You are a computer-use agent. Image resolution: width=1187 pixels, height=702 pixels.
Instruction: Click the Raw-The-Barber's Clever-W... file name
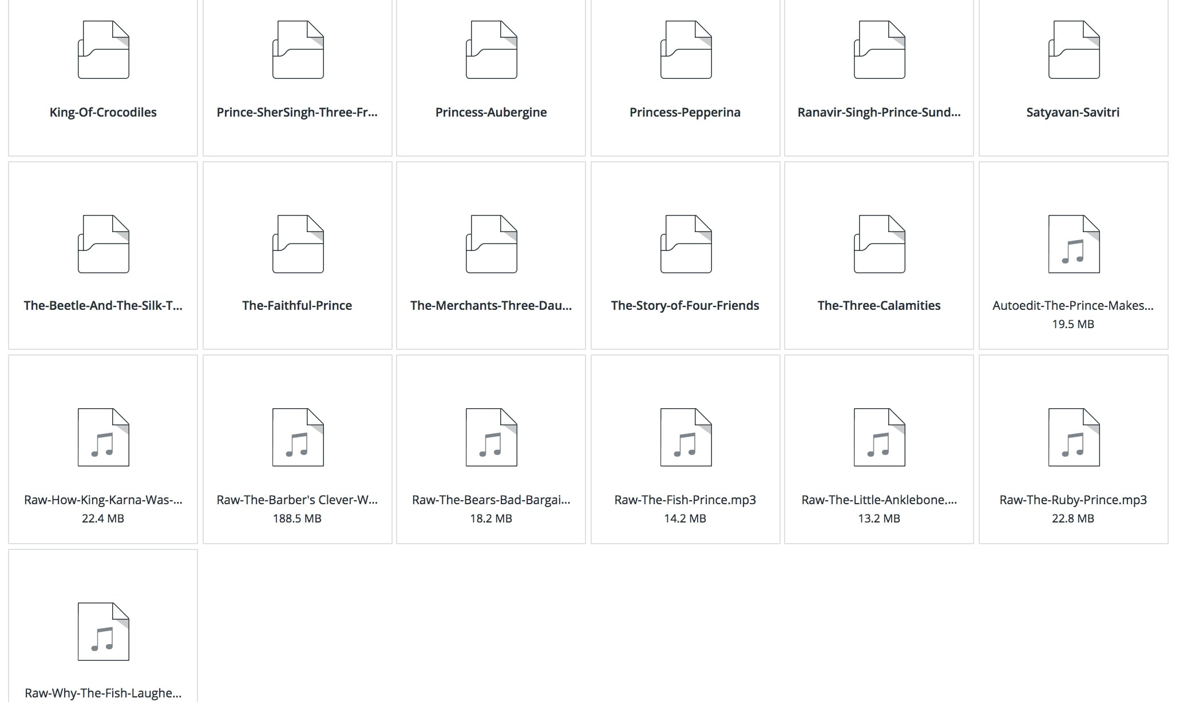pyautogui.click(x=297, y=500)
